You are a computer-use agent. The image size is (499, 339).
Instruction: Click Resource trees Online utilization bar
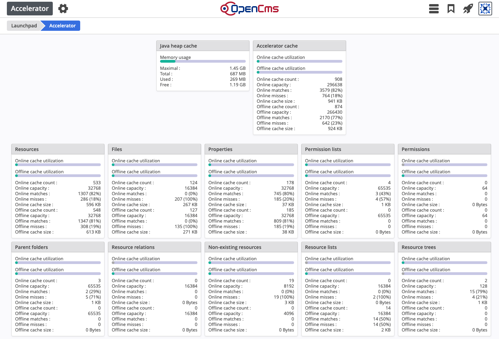click(x=445, y=263)
